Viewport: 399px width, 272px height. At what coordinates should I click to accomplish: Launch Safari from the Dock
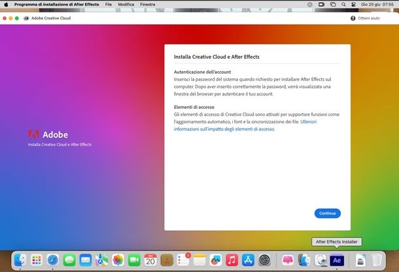click(x=53, y=260)
